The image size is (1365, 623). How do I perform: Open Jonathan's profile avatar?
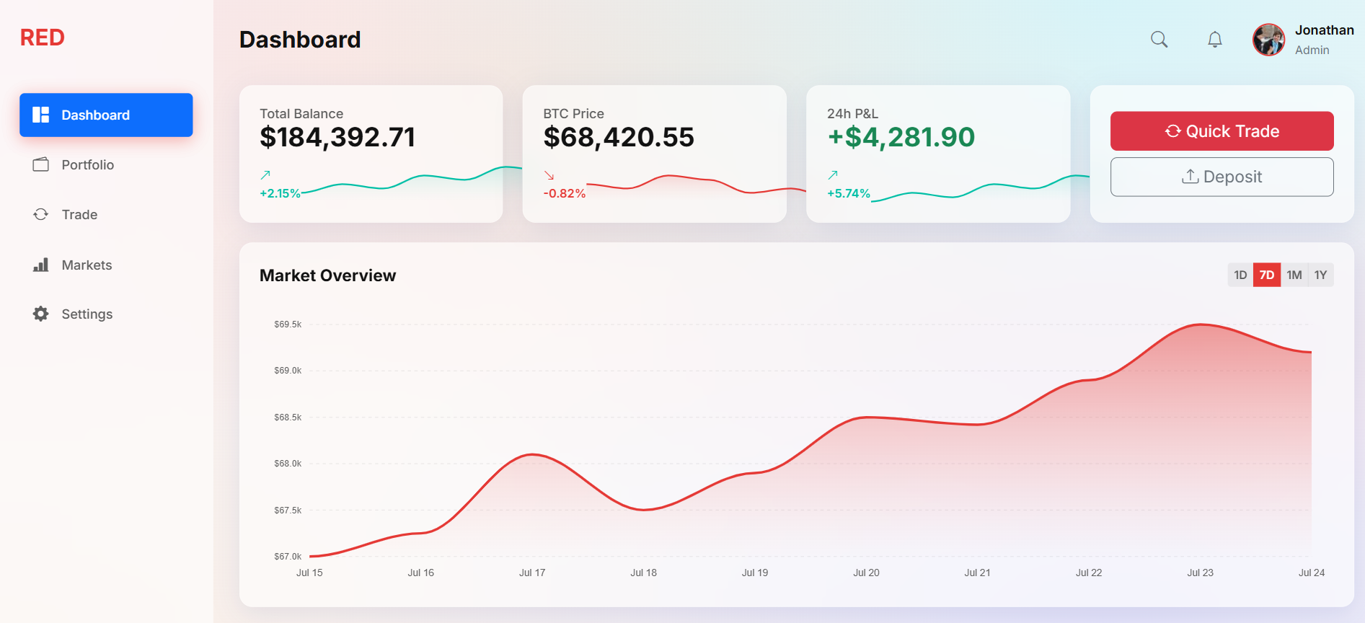tap(1268, 40)
